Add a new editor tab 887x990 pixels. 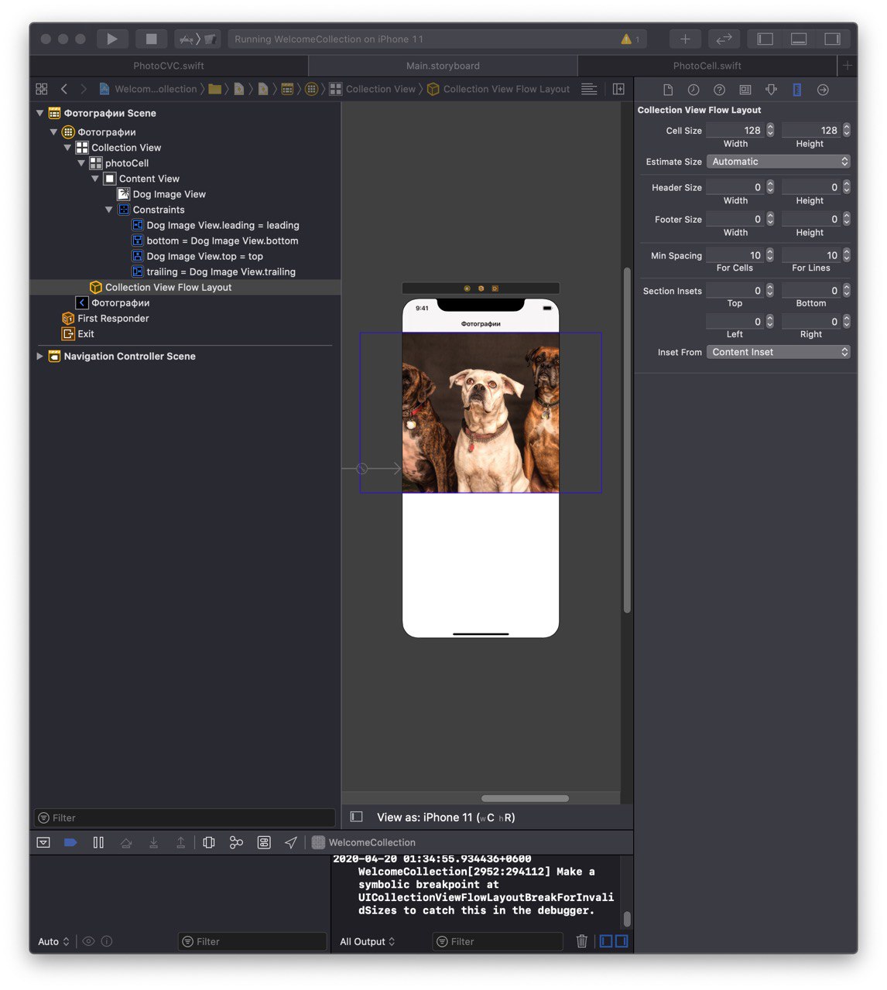pyautogui.click(x=848, y=66)
